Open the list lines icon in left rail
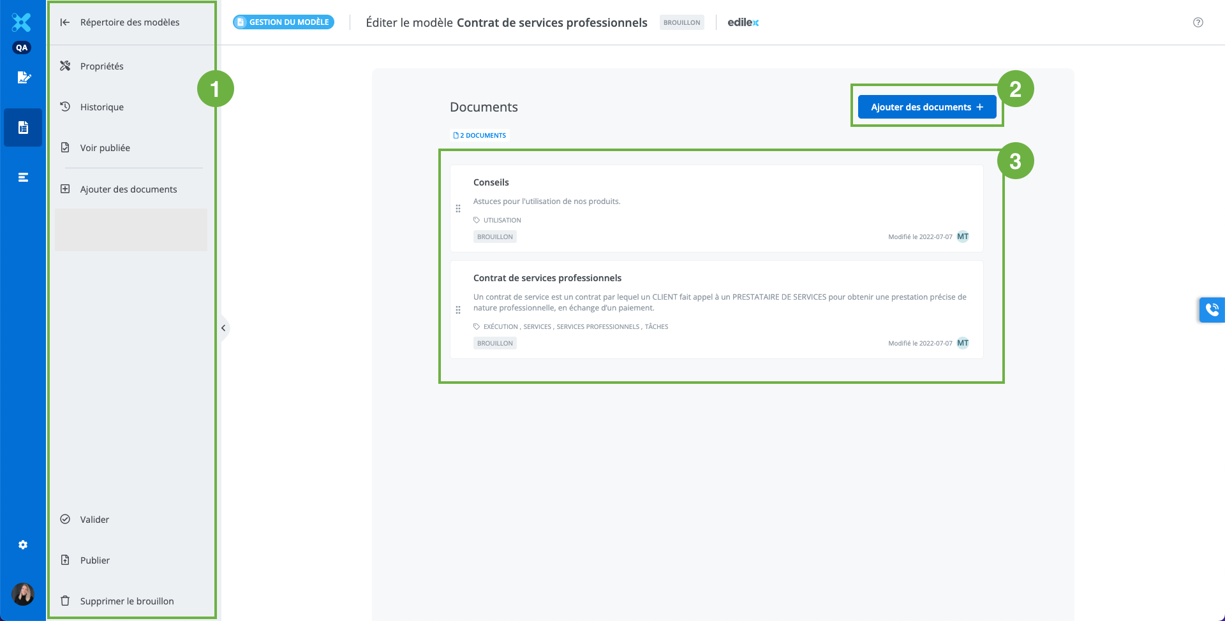Viewport: 1225px width, 621px height. (x=23, y=177)
